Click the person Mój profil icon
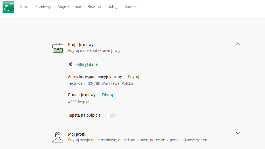This screenshot has width=265, height=149. tap(58, 137)
